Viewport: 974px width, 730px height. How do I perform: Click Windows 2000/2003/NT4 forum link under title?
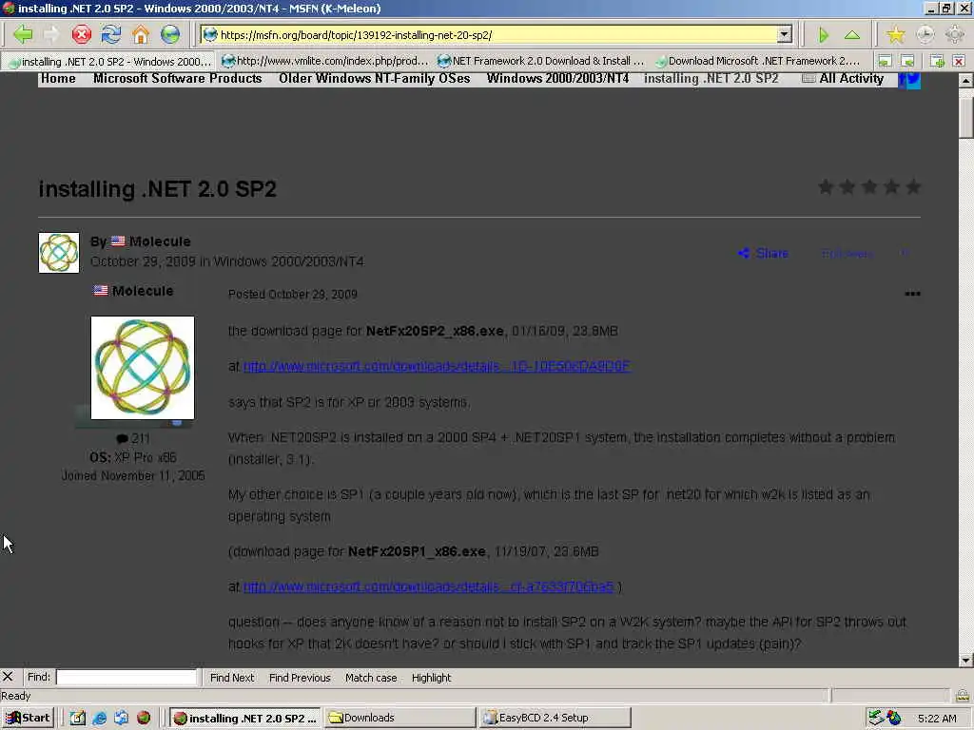point(289,261)
